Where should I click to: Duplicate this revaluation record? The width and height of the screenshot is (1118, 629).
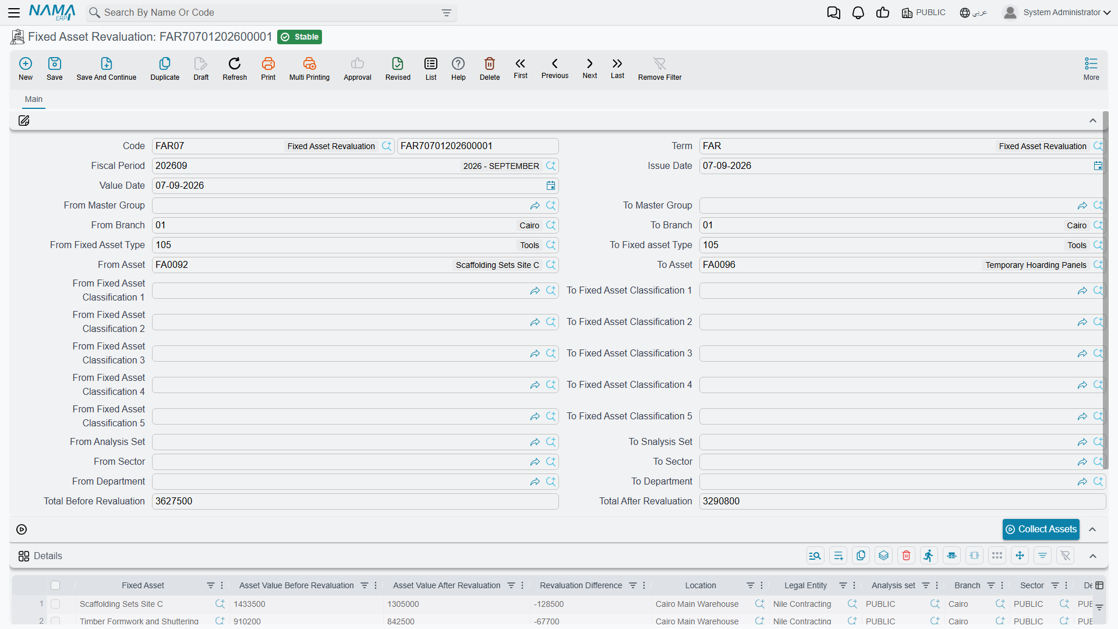(x=165, y=69)
